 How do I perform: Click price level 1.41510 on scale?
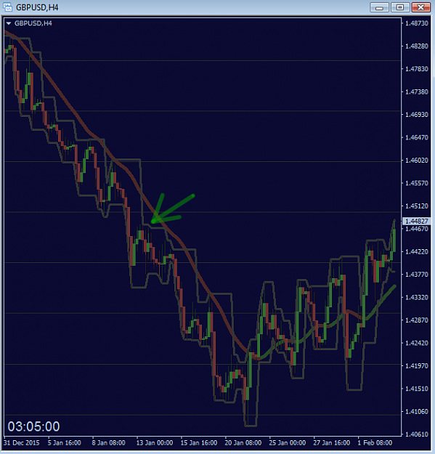416,389
